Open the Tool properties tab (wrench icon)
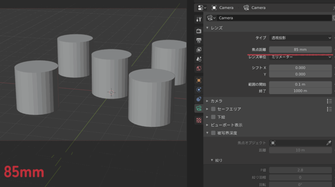 (199, 19)
